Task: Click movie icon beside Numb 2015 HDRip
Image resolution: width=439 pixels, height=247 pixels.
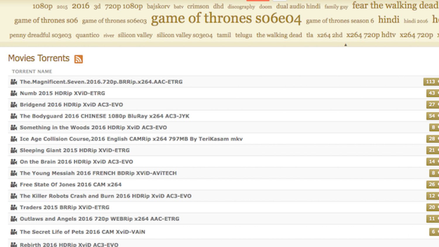Action: 14,93
